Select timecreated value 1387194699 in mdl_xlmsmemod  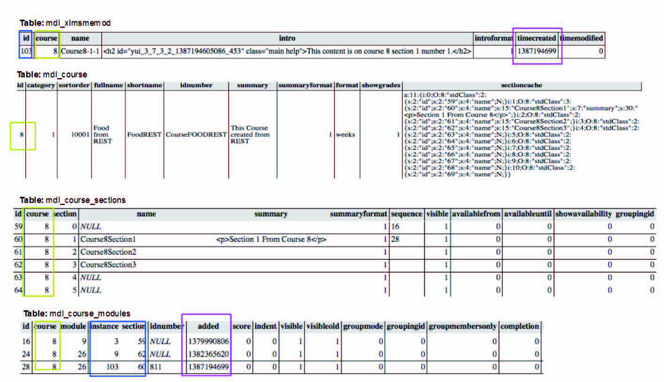(x=536, y=51)
